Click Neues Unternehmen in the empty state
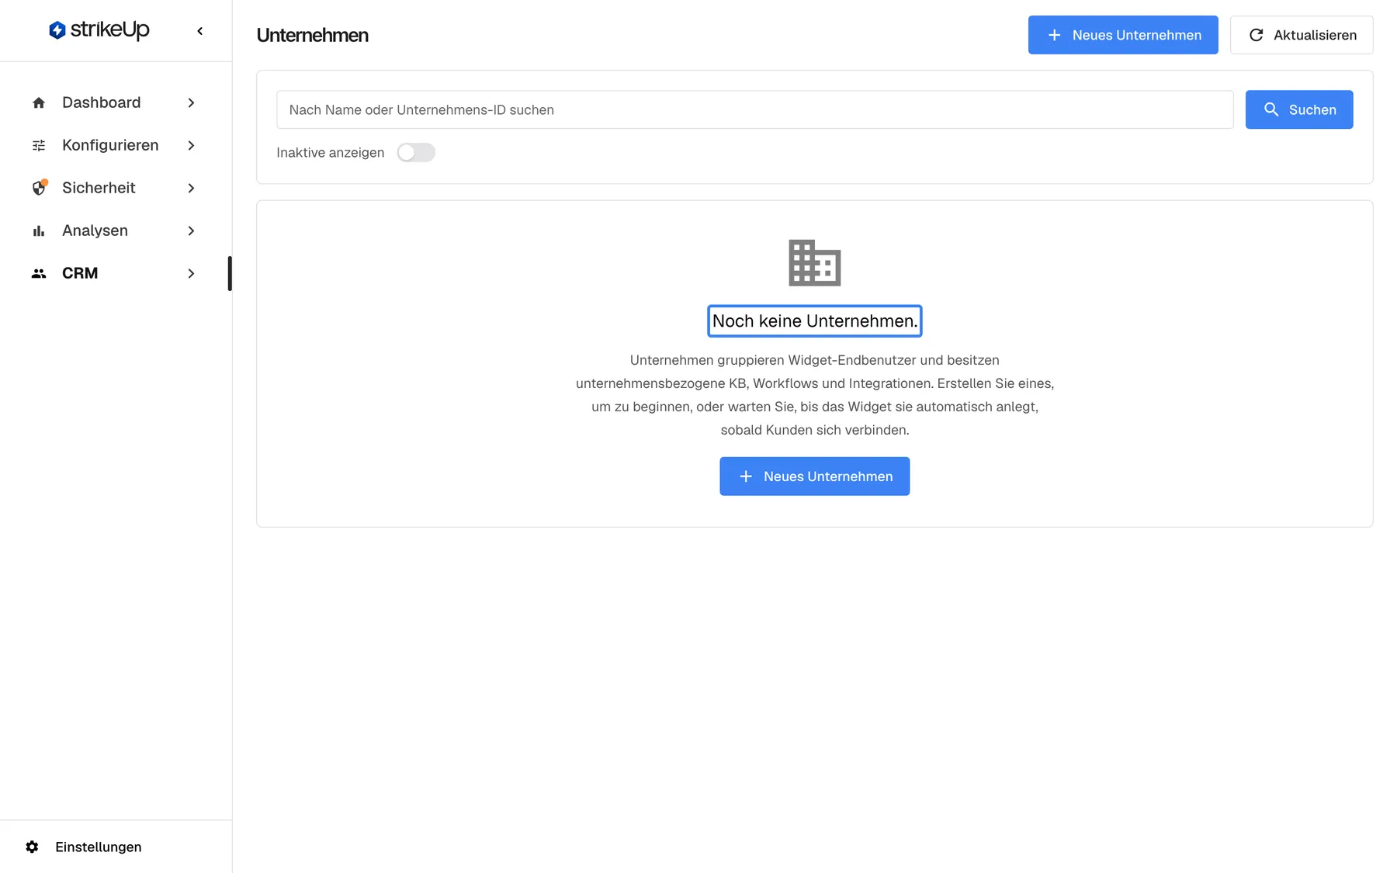Image resolution: width=1397 pixels, height=873 pixels. tap(814, 476)
